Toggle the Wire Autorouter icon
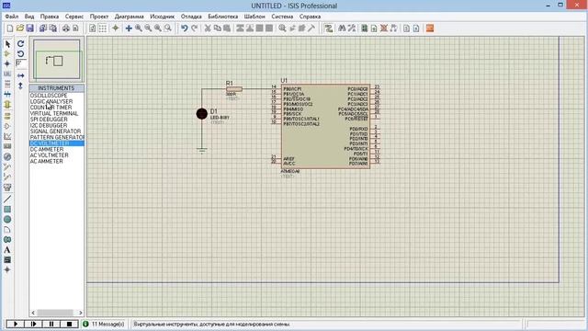Image resolution: width=588 pixels, height=331 pixels. click(x=329, y=29)
